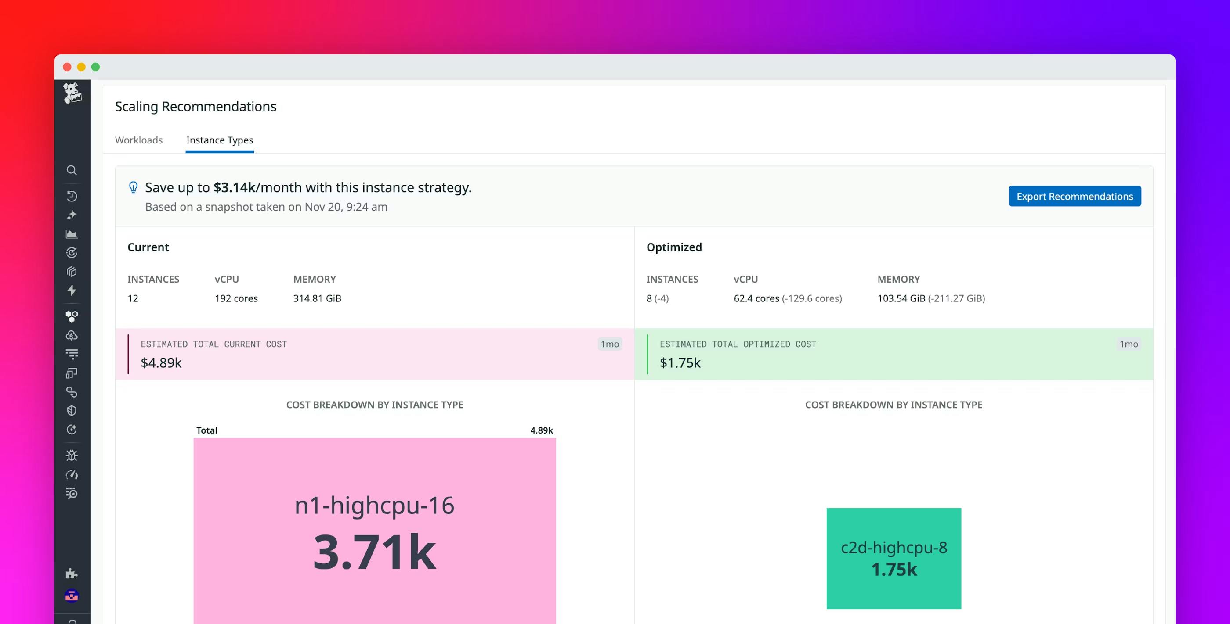Viewport: 1230px width, 624px height.
Task: Select the service map link icon
Action: tap(72, 392)
